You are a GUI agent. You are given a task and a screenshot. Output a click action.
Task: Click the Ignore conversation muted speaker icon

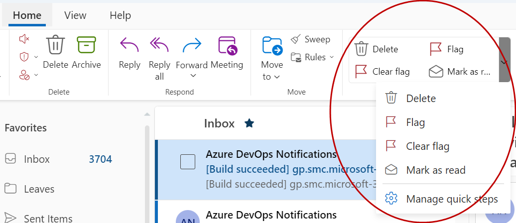(x=24, y=39)
